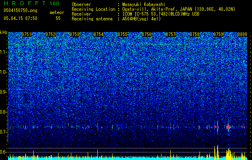Click the 0755 time marker
The image size is (252, 160).
click(x=123, y=34)
